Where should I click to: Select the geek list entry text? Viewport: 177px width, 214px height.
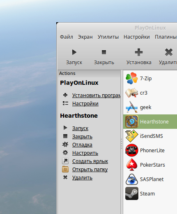click(145, 107)
